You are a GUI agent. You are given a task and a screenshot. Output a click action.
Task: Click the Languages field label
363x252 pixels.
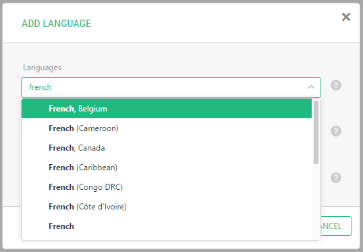[x=42, y=68]
